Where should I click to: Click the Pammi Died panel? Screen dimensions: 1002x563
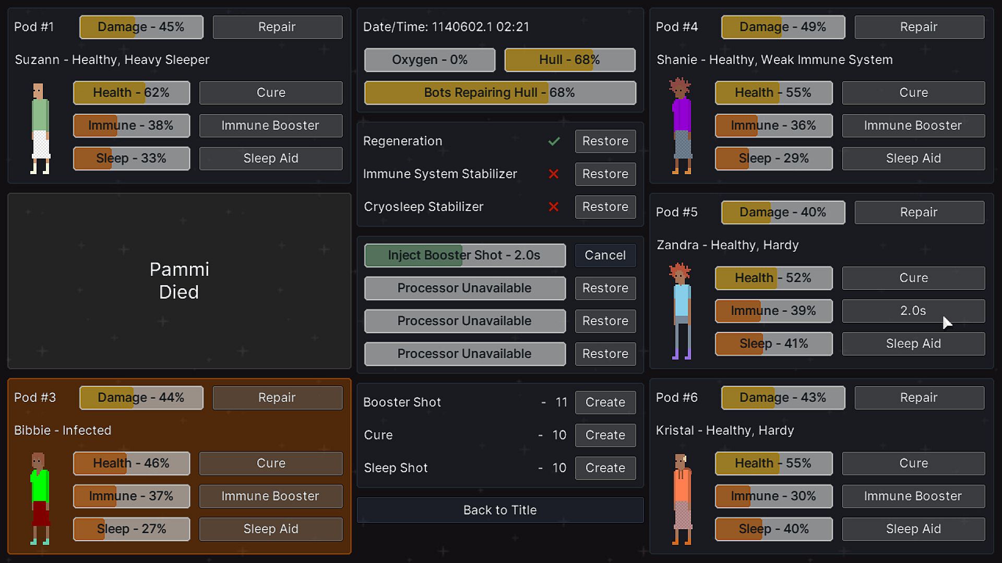pos(179,281)
